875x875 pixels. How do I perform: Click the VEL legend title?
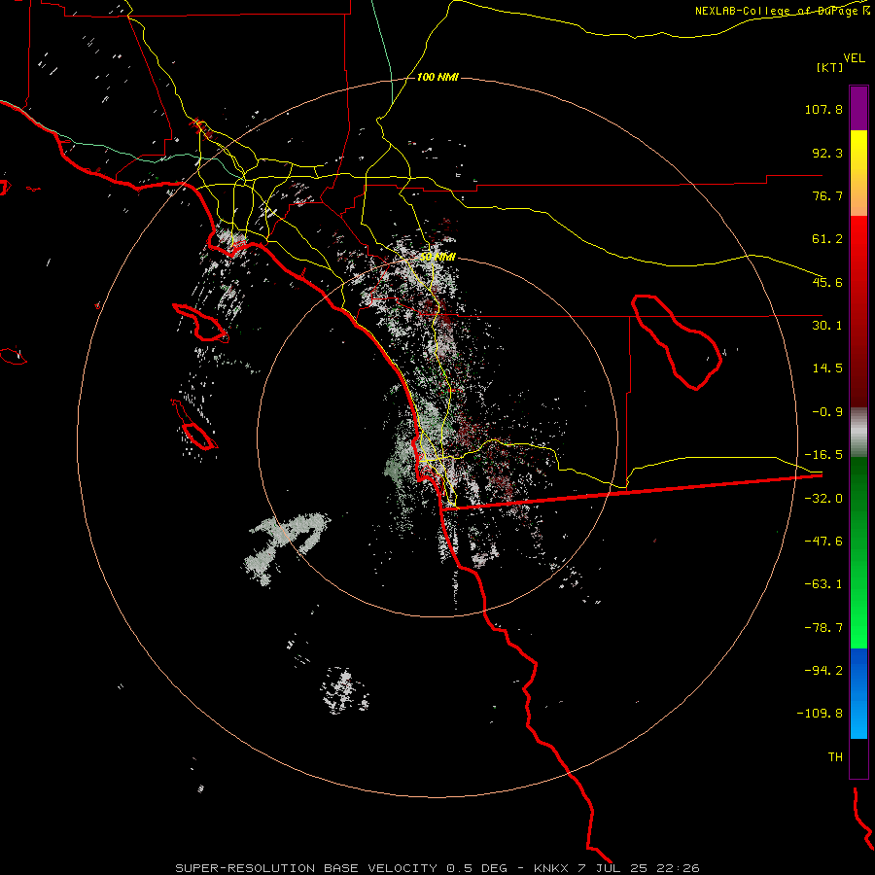(x=854, y=57)
